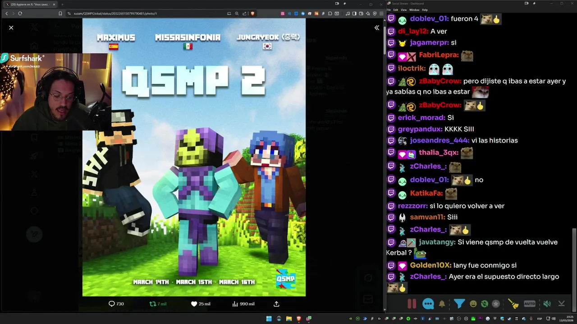Select the Aypierre en X browser tab

30,4
